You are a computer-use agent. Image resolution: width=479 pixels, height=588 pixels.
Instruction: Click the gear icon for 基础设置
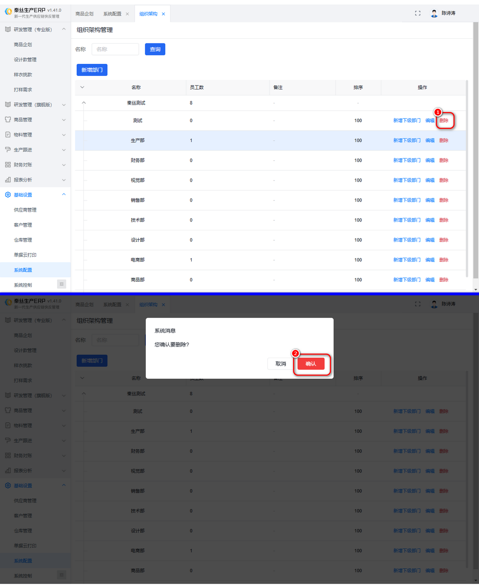(8, 195)
